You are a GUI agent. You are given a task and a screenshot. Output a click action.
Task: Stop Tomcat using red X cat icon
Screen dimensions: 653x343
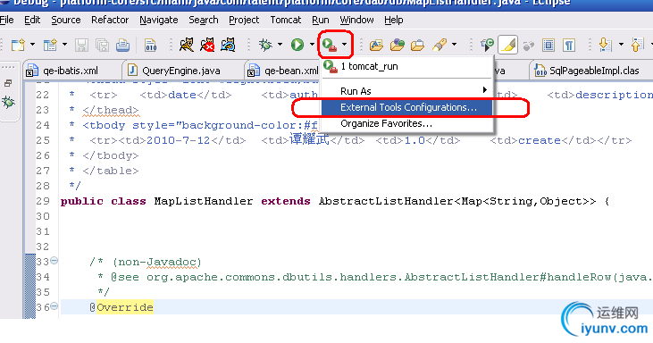tap(207, 45)
